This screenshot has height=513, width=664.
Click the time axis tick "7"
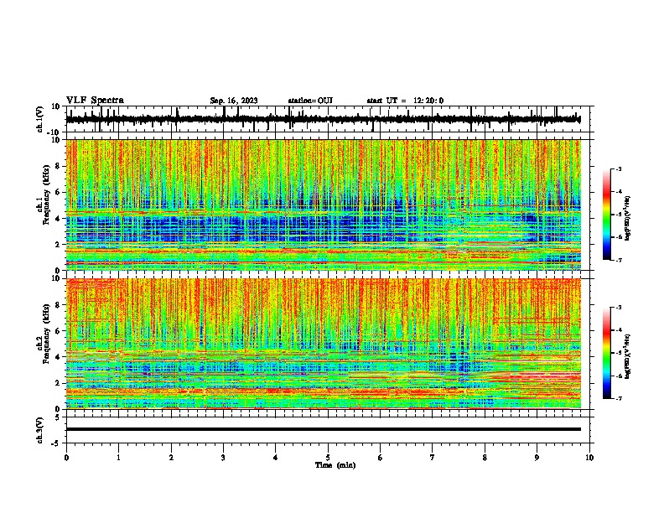coord(433,458)
